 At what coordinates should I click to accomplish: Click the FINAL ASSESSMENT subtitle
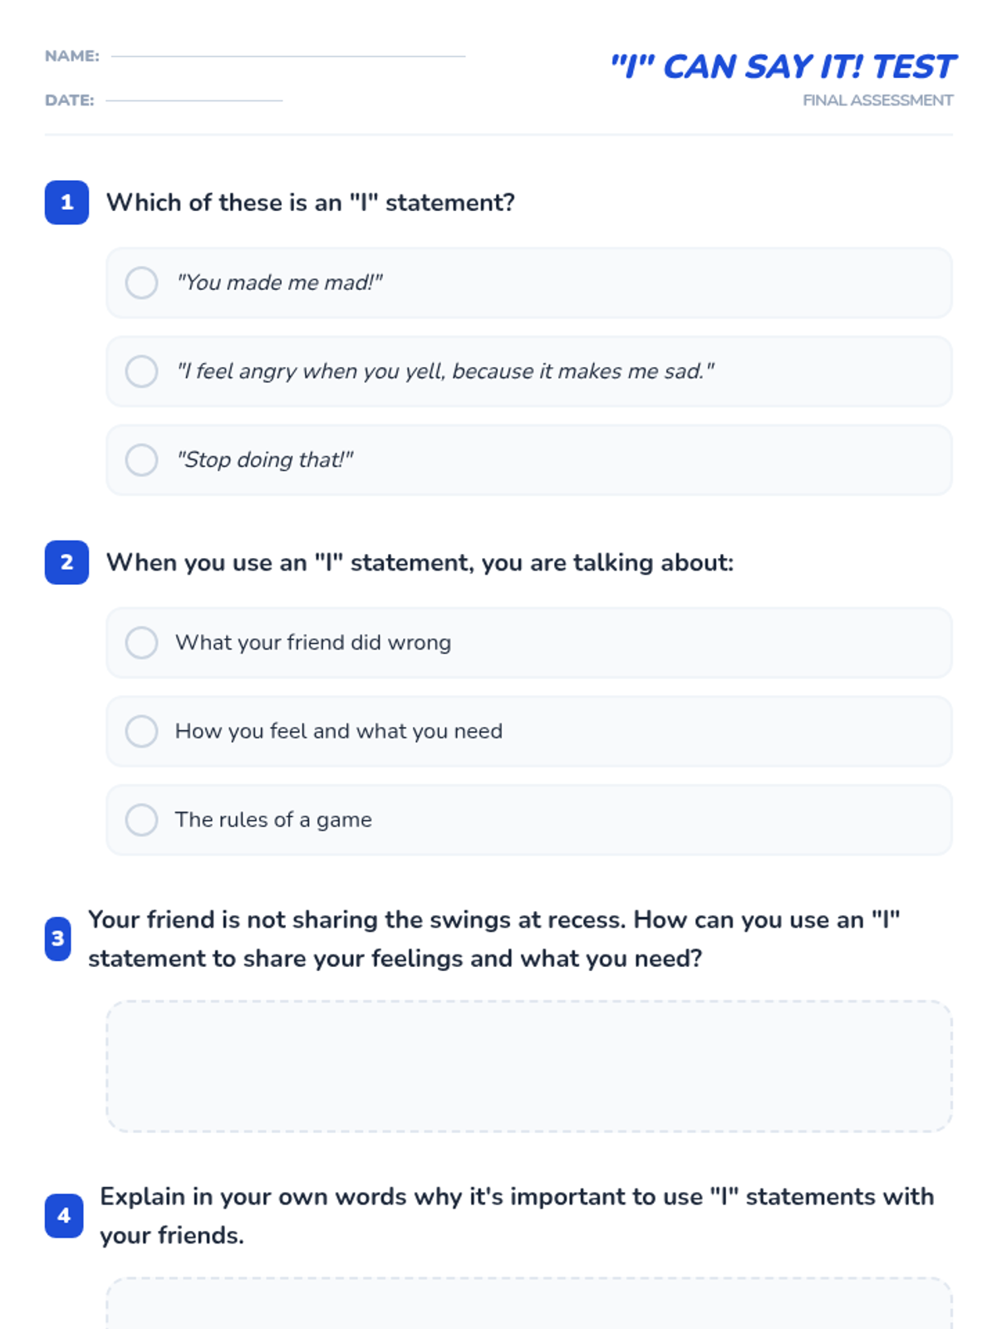pyautogui.click(x=877, y=101)
